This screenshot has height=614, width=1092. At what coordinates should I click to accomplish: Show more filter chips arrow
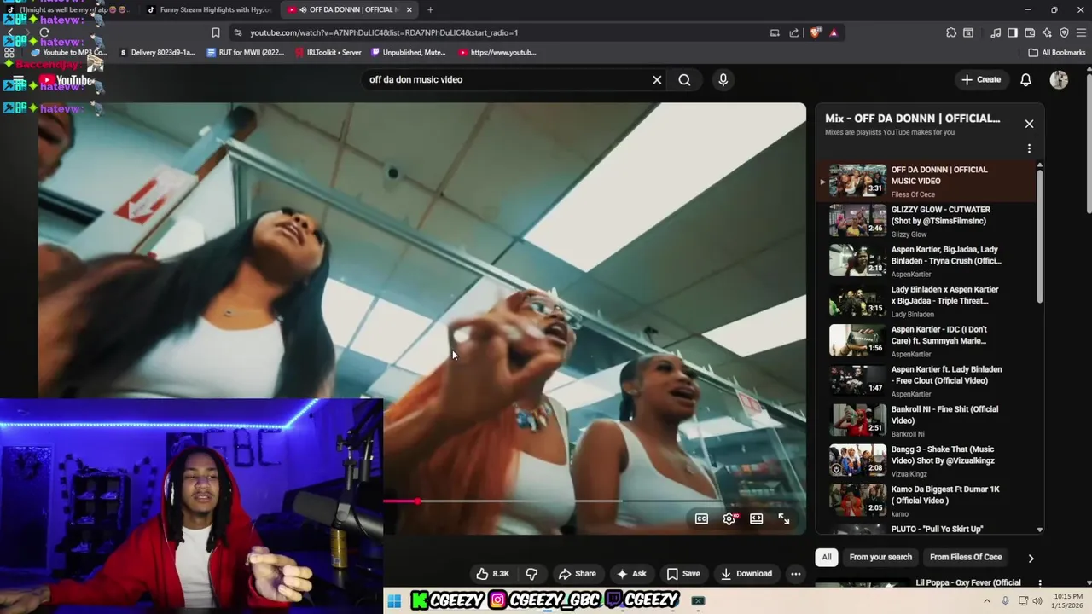tap(1031, 558)
